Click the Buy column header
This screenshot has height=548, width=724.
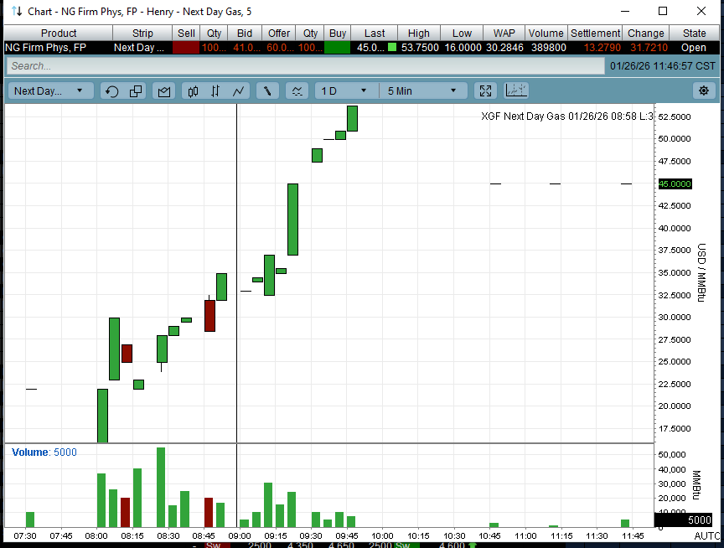tap(338, 34)
